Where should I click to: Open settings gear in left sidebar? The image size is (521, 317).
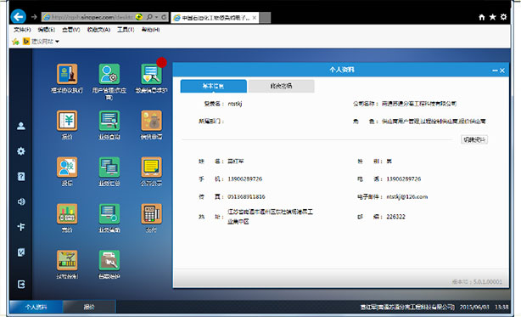click(x=21, y=151)
